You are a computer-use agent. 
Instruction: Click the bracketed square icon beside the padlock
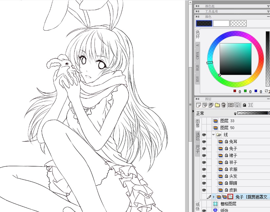[x=251, y=105]
